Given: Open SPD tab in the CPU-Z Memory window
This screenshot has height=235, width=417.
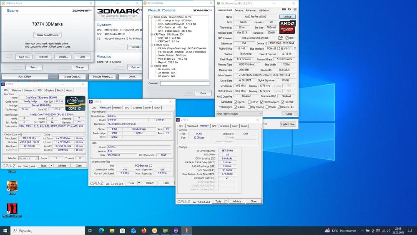Looking at the screenshot, I should coord(214,126).
